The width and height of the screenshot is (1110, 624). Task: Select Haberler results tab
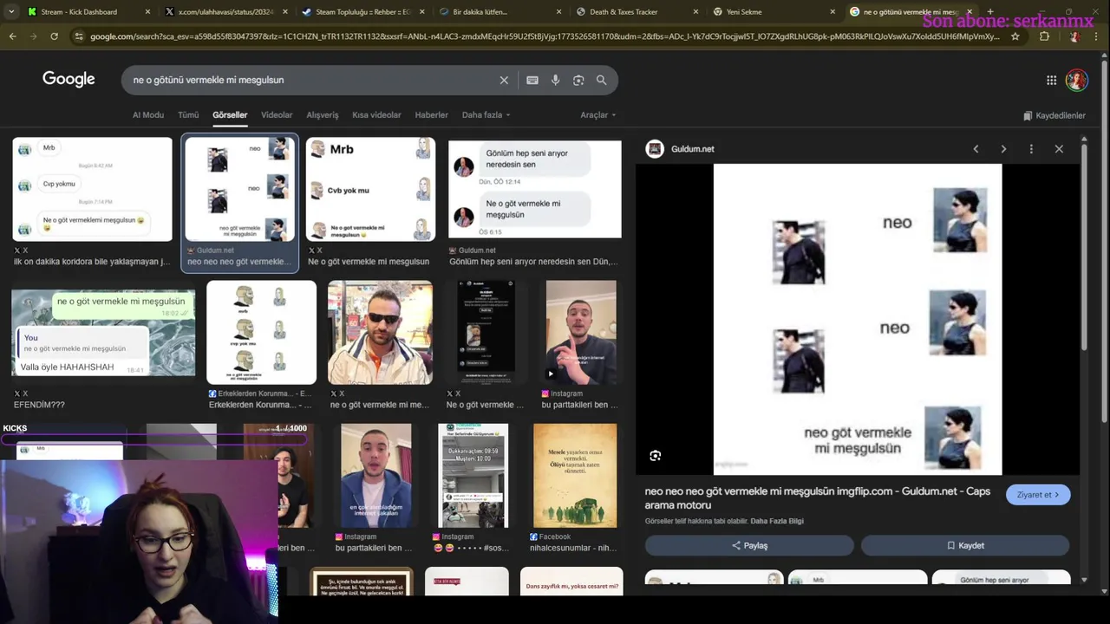pyautogui.click(x=431, y=115)
